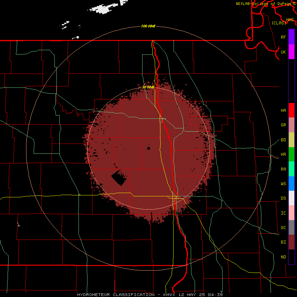Click the UK legend label
This screenshot has height=297, width=297.
pos(283,52)
